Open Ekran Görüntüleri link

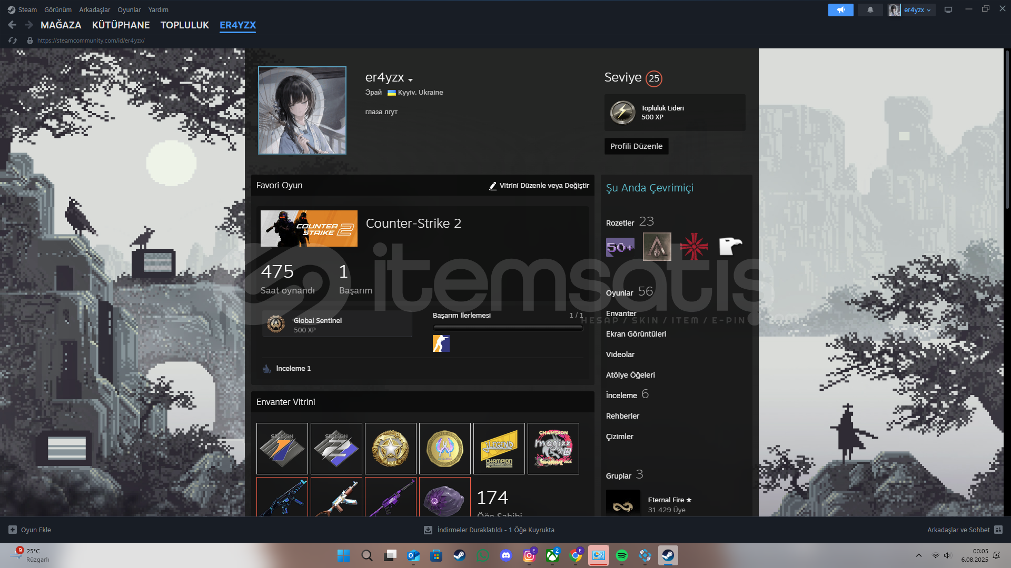636,334
